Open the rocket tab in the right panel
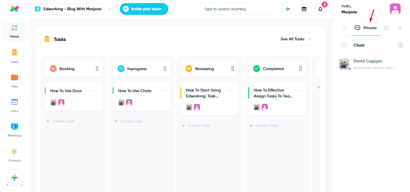 click(400, 28)
